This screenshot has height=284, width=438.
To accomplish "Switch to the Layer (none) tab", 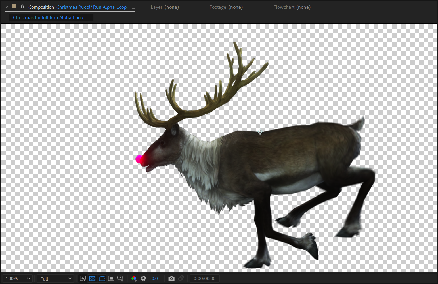I will tap(165, 7).
